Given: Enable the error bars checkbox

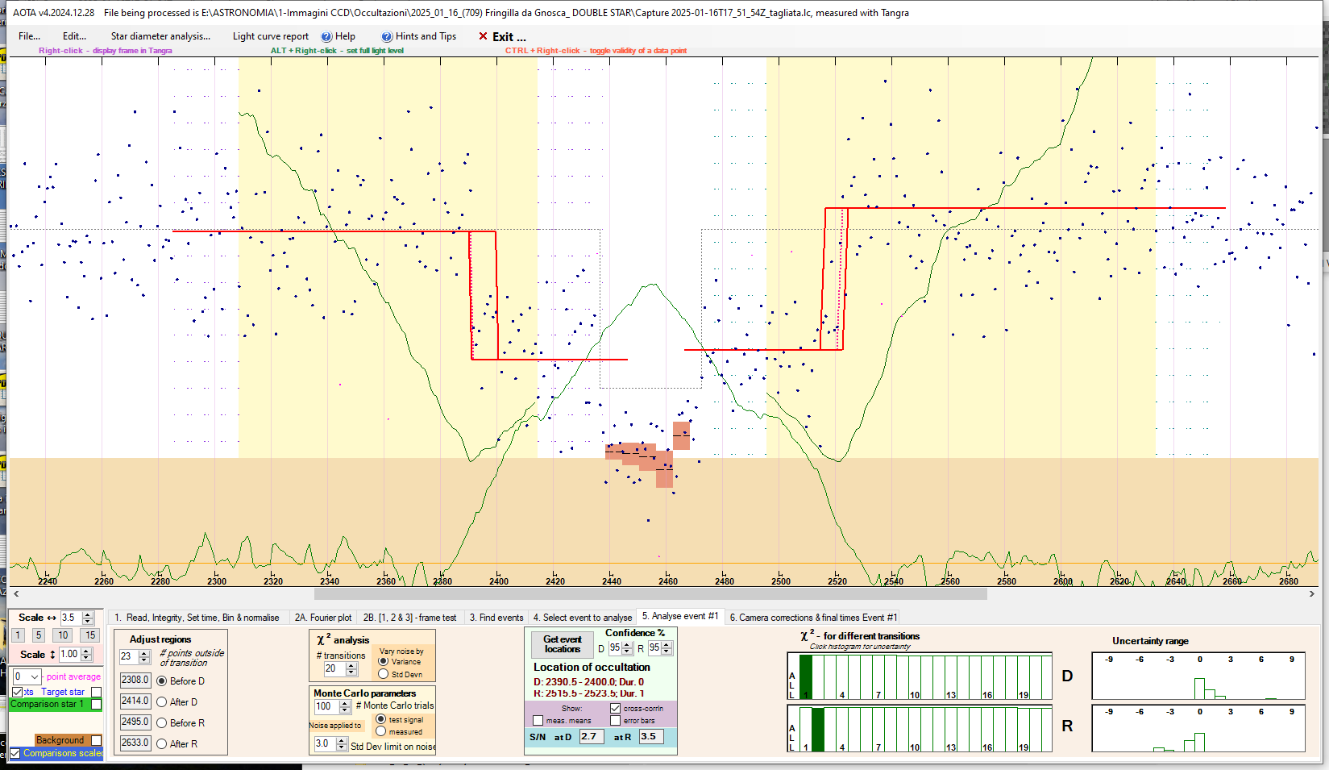Looking at the screenshot, I should (616, 720).
